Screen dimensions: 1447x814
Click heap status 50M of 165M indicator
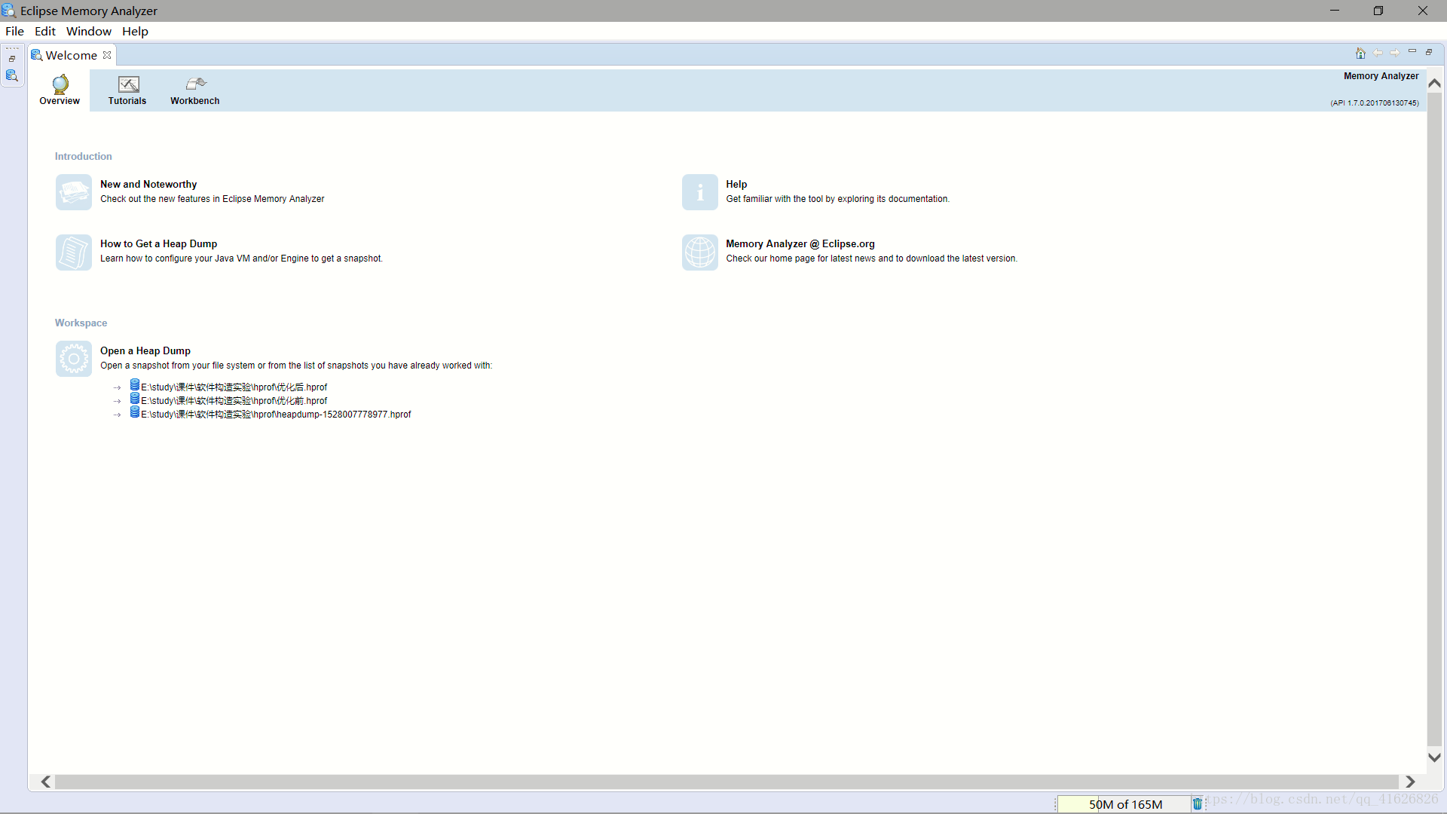click(1124, 804)
